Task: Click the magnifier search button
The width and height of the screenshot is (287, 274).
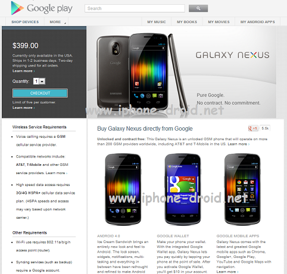Action: [198, 8]
